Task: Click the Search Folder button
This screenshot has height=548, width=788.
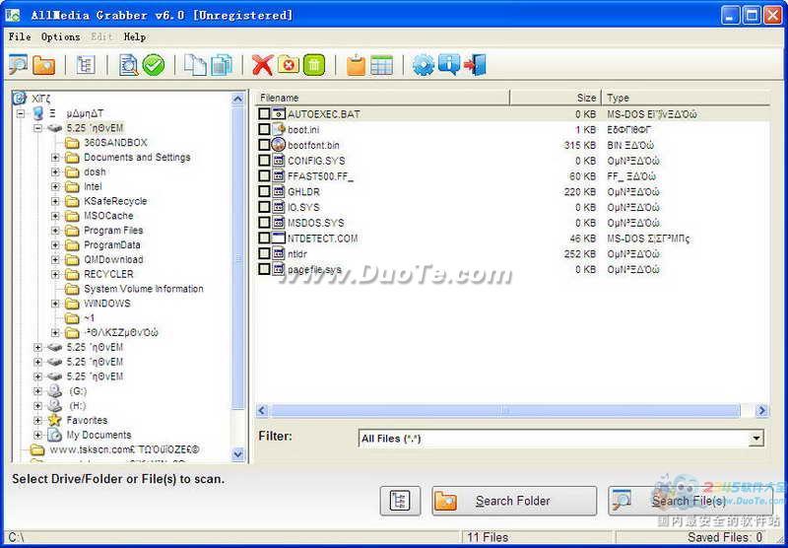Action: point(514,501)
